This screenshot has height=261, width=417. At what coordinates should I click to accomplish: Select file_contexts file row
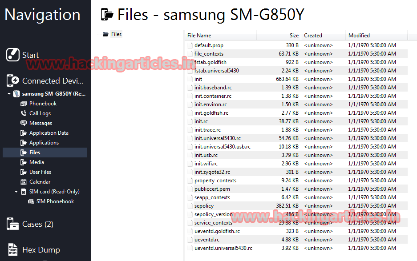tap(296, 54)
